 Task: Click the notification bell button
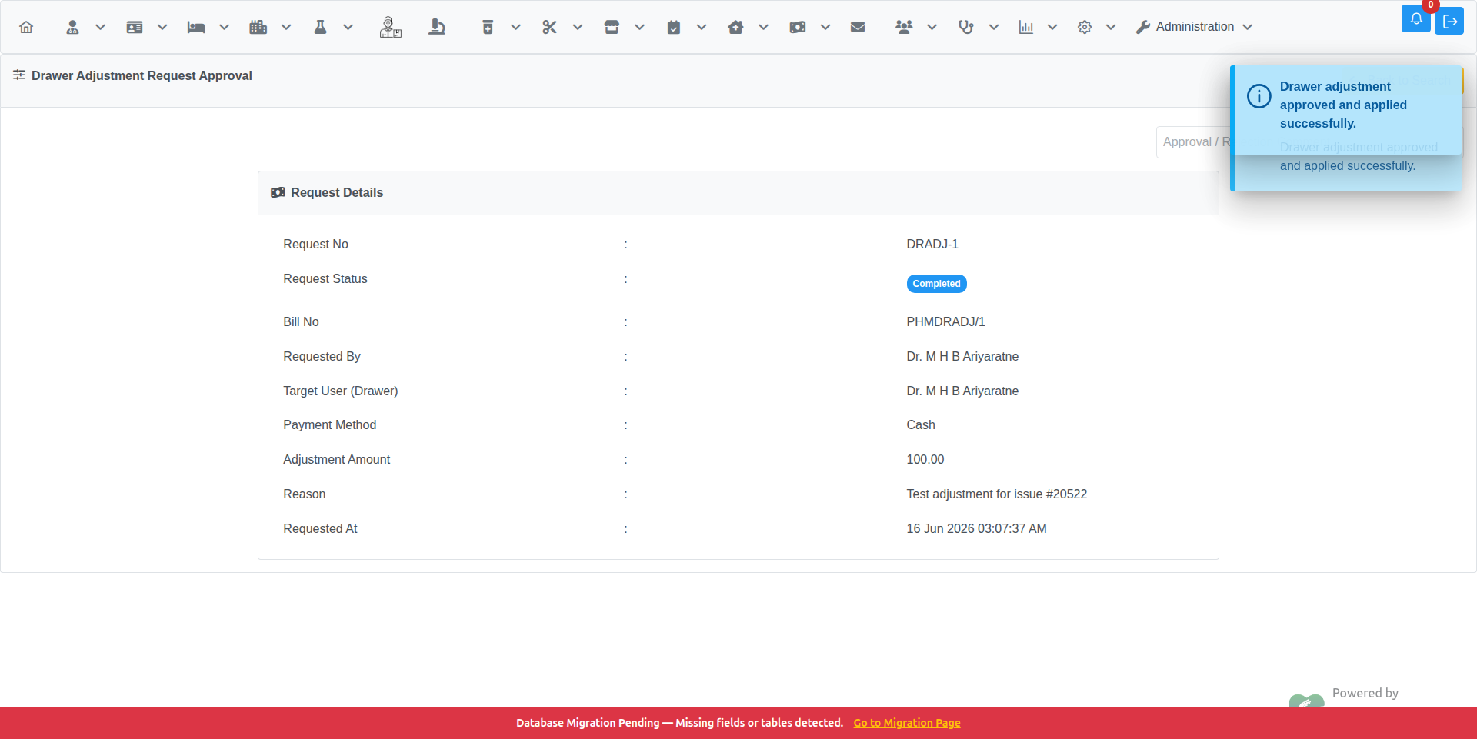(1416, 18)
